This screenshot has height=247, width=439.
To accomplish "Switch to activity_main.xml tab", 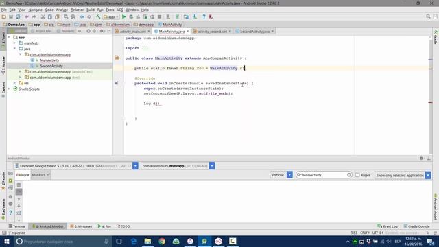I will click(x=132, y=32).
